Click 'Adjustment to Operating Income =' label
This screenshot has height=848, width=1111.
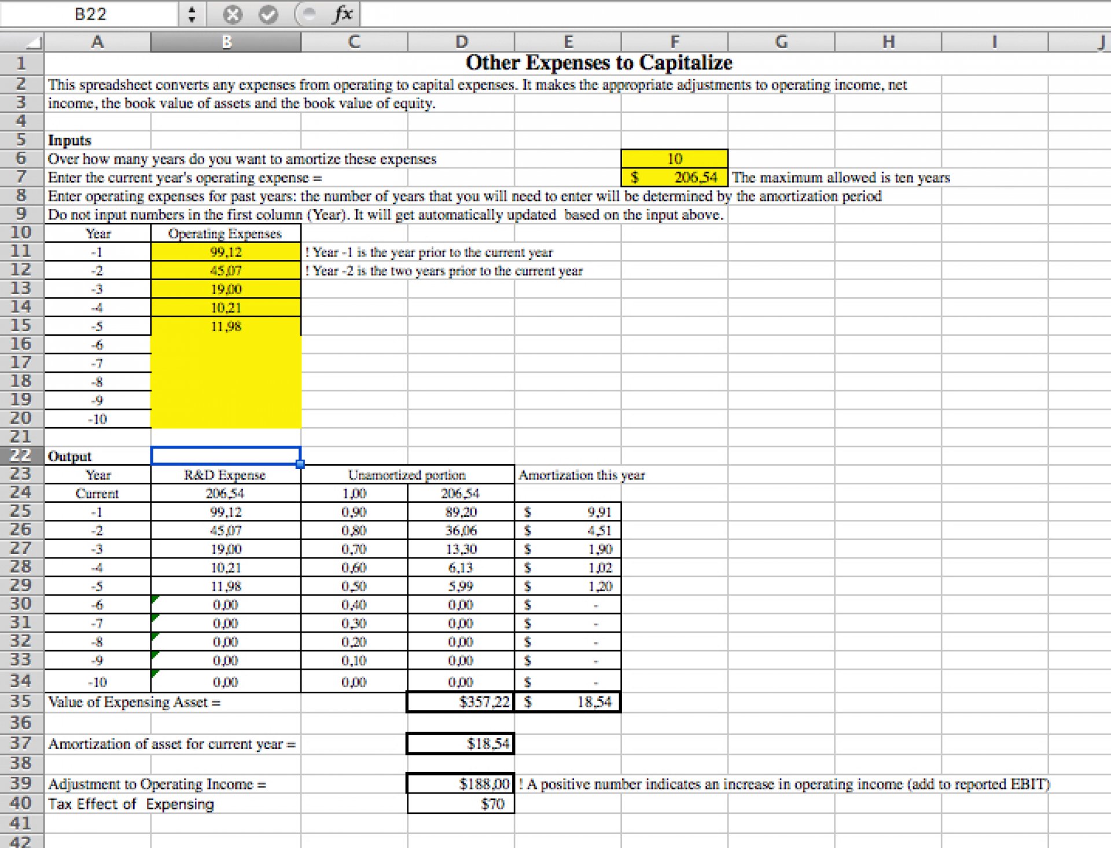click(x=157, y=784)
